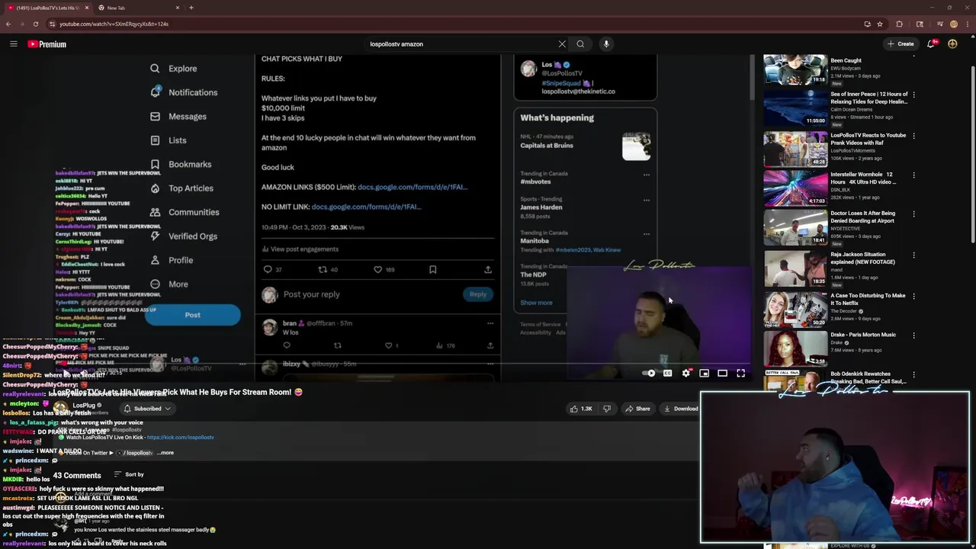This screenshot has width=976, height=549.
Task: Open the Chrome extensions puzzle icon
Action: pyautogui.click(x=899, y=24)
